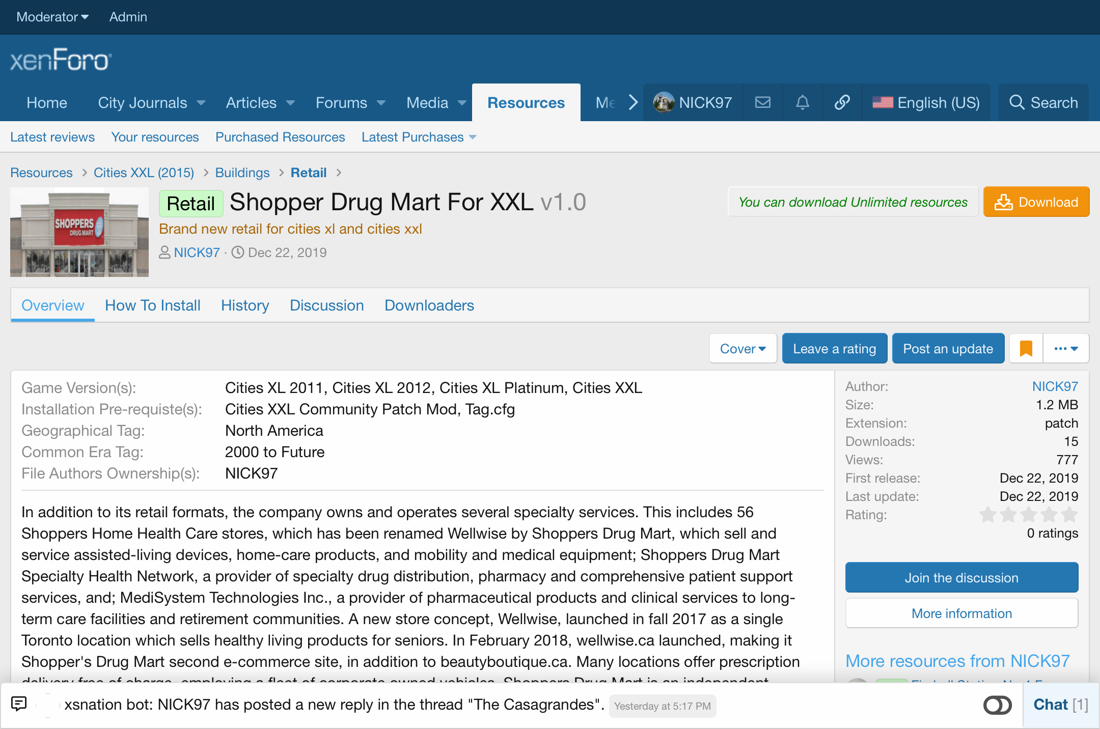Viewport: 1100px width, 729px height.
Task: Open the Downloaders tab
Action: pyautogui.click(x=429, y=305)
